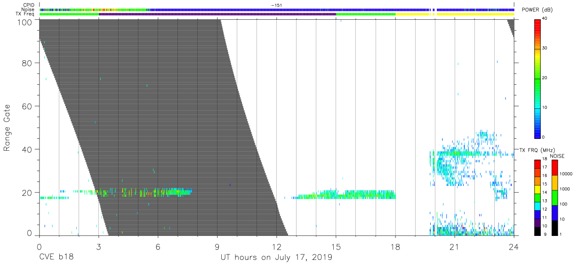Click range gate tick label 40
Viewport: 578px width, 267px height.
(27, 149)
